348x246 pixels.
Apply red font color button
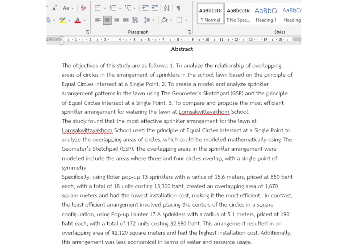[78, 20]
